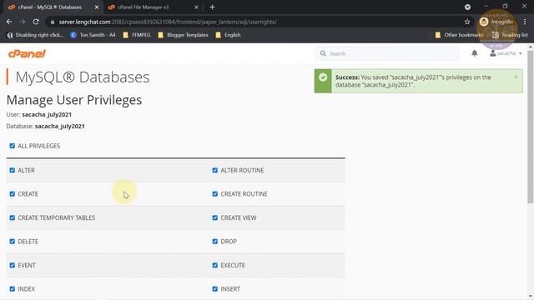This screenshot has height=300, width=534.
Task: Focus the cPanel Search field
Action: pos(387,53)
